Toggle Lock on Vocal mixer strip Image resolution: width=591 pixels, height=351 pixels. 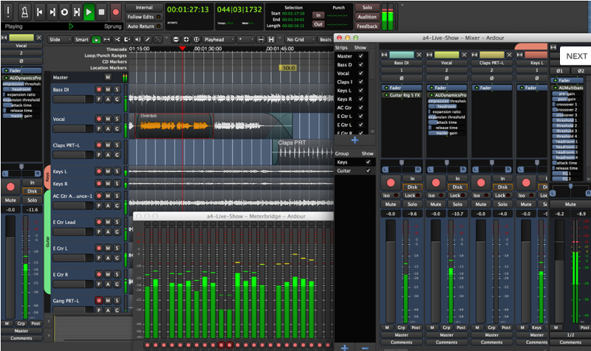coord(457,195)
